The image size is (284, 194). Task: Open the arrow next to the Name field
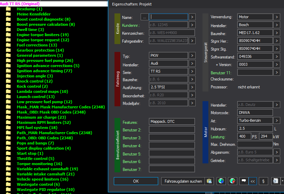[192, 17]
